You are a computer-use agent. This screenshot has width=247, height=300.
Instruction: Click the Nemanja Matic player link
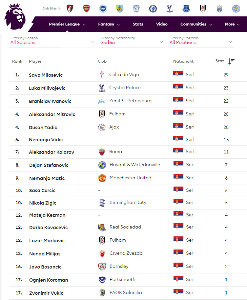click(47, 178)
